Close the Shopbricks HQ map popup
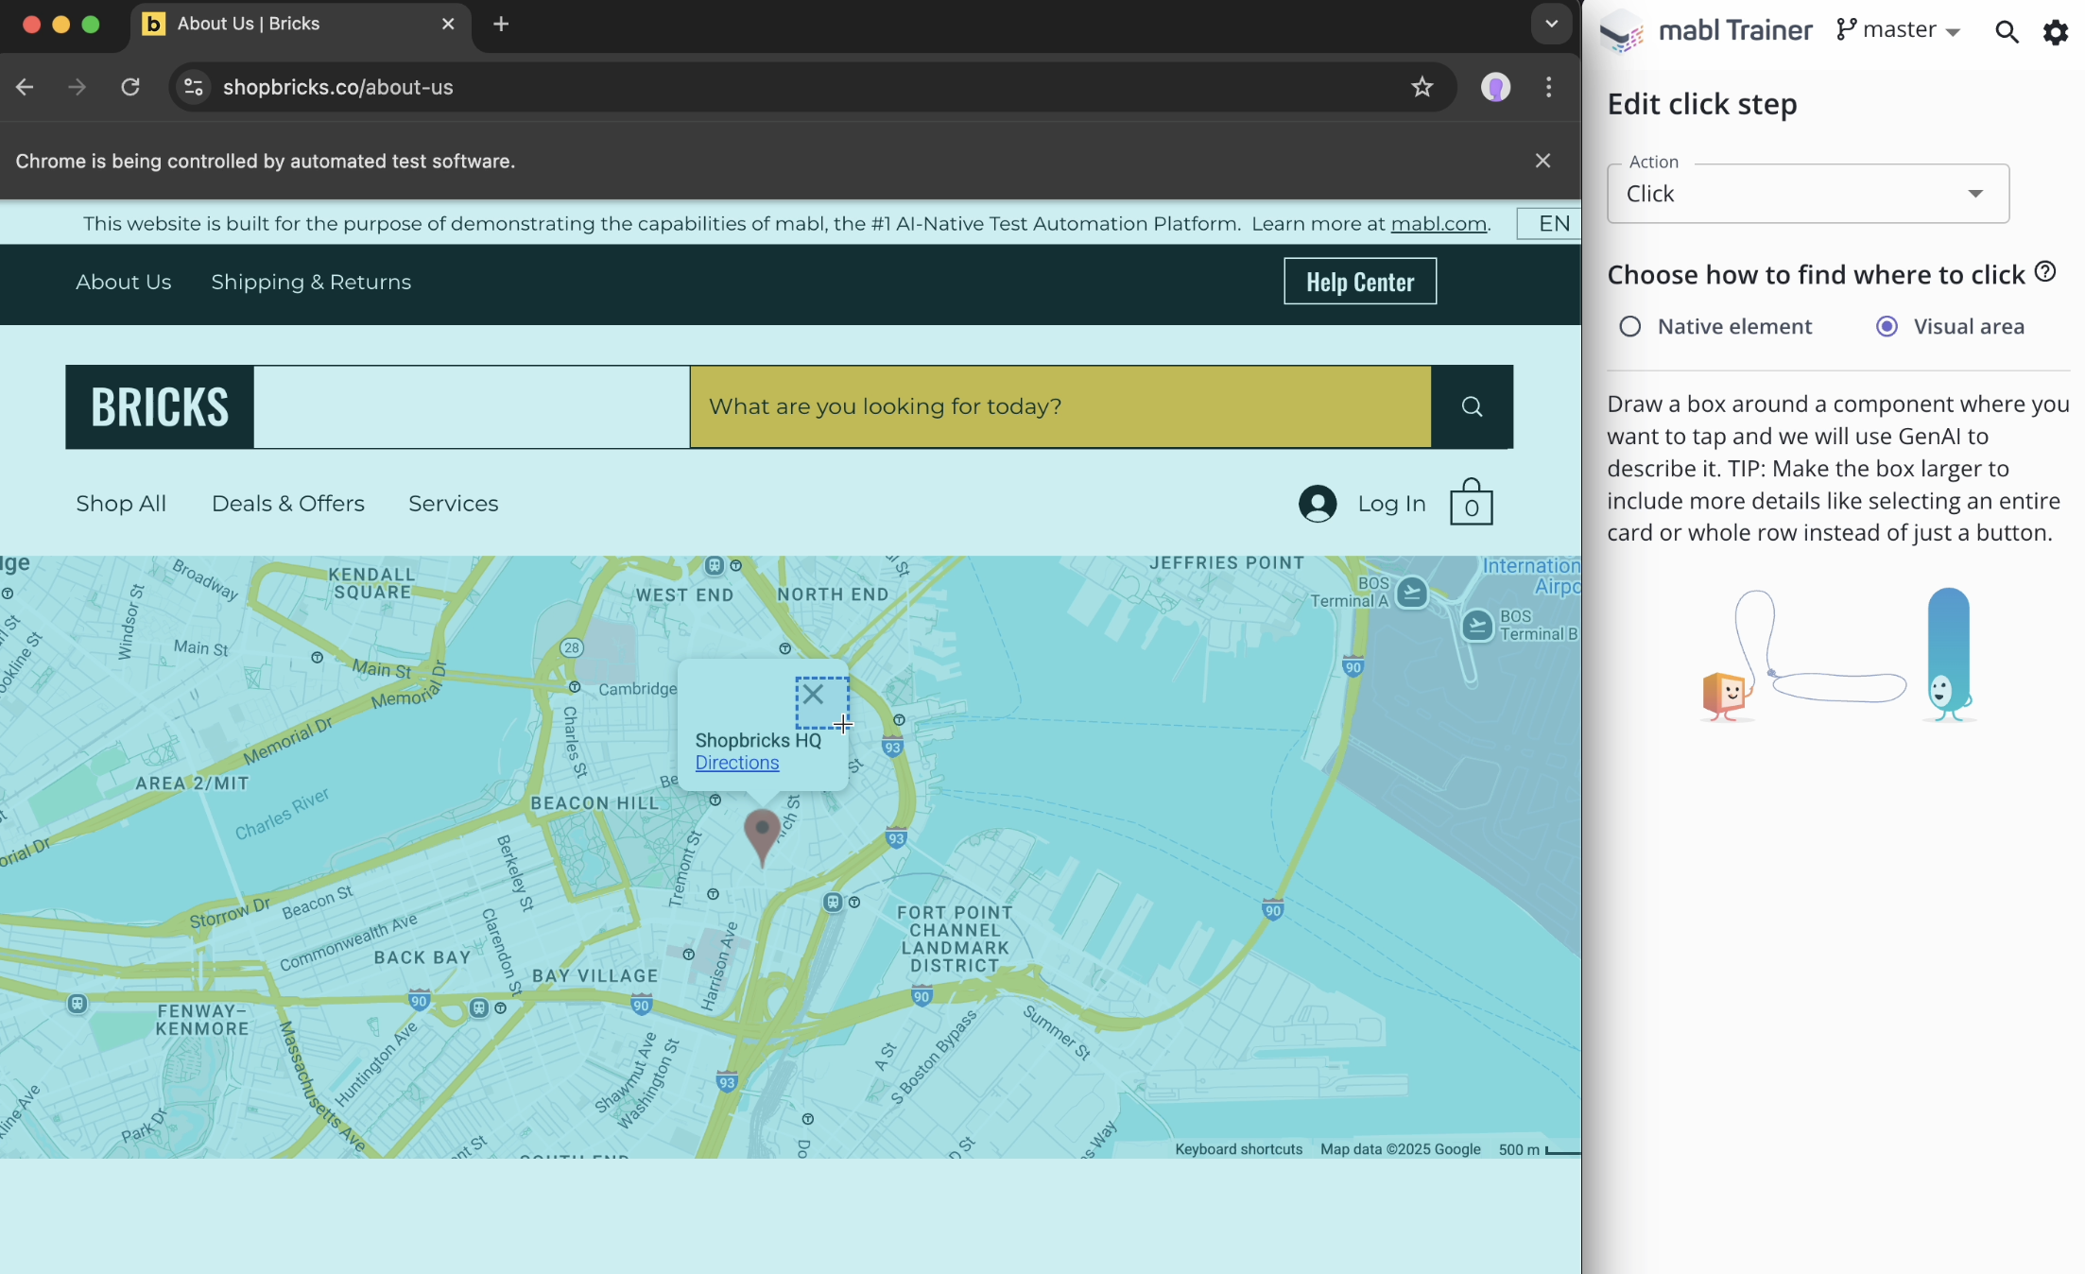 tap(813, 696)
